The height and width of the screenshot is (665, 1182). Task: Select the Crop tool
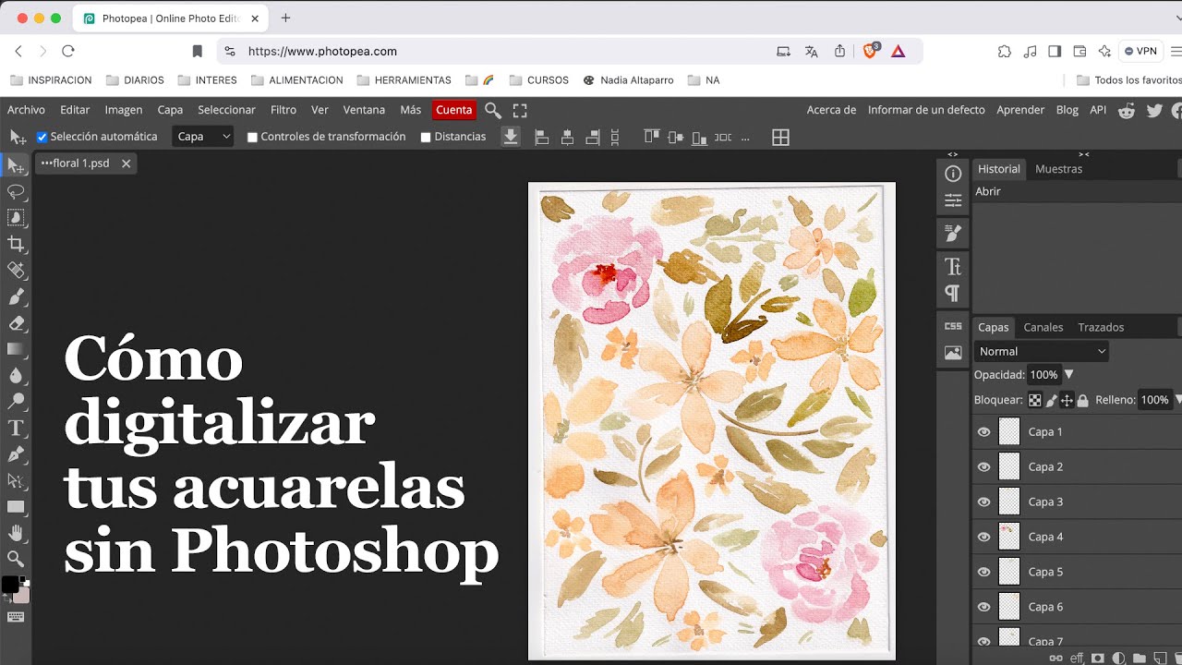tap(16, 244)
